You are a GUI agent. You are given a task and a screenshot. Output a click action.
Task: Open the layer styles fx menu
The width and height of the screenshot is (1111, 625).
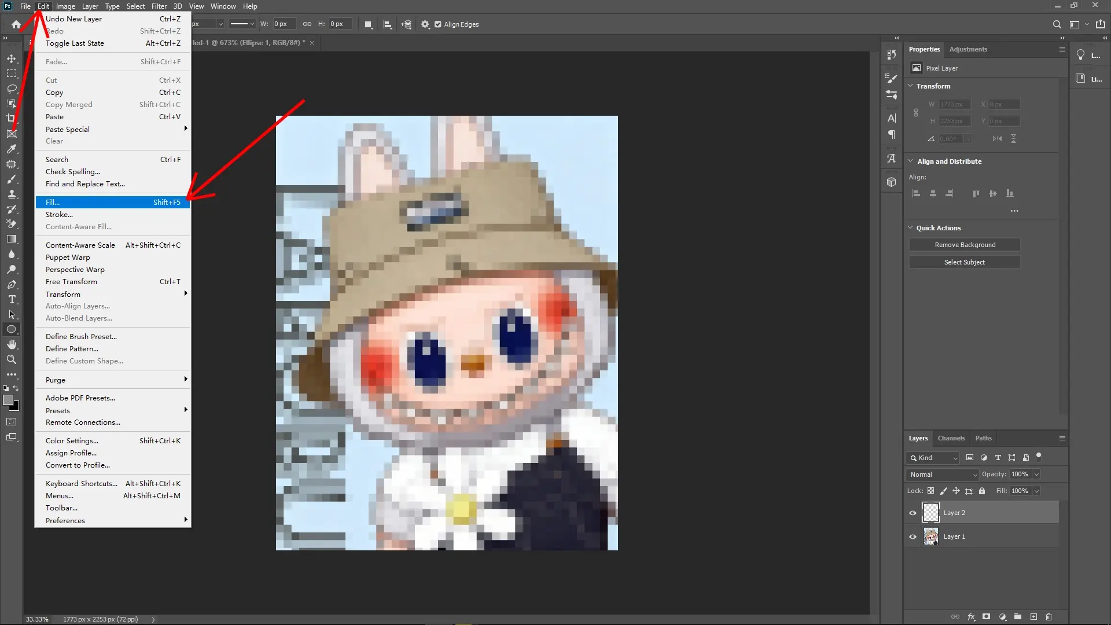pos(972,617)
